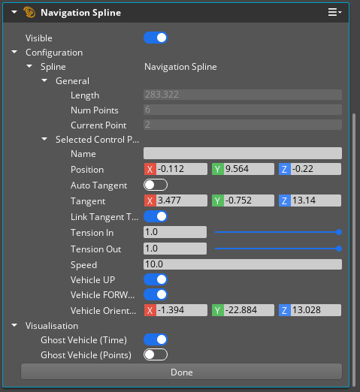
Task: Collapse the Selected Control Point subsection
Action: click(x=44, y=139)
